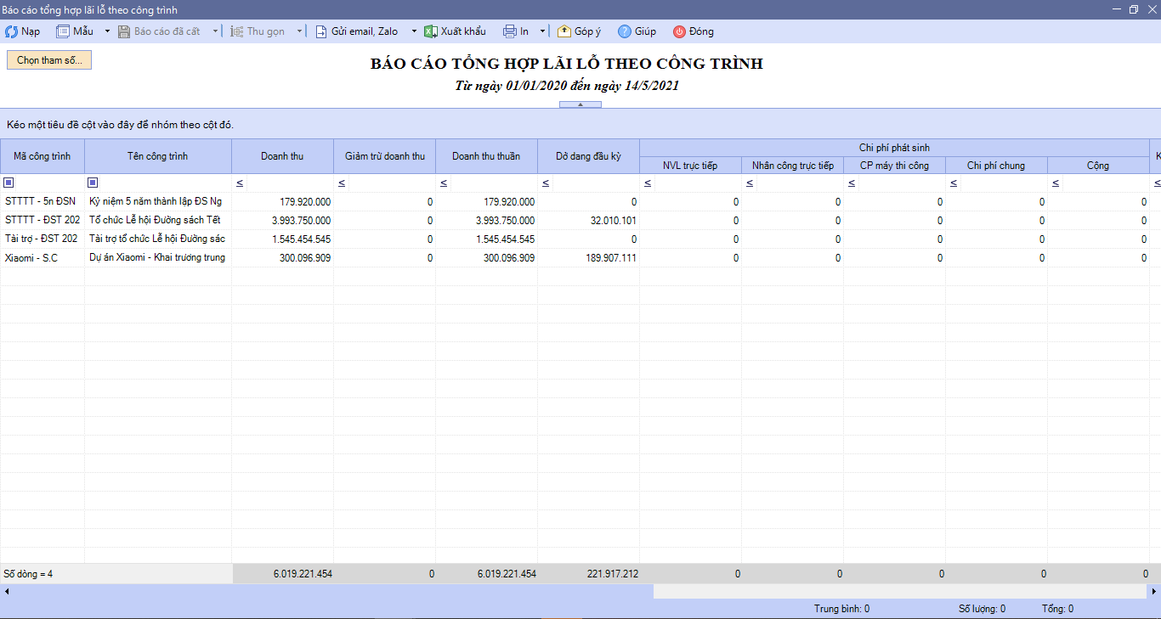
Task: Click Dự án Xiaomi - Khai trương project name
Action: (157, 257)
